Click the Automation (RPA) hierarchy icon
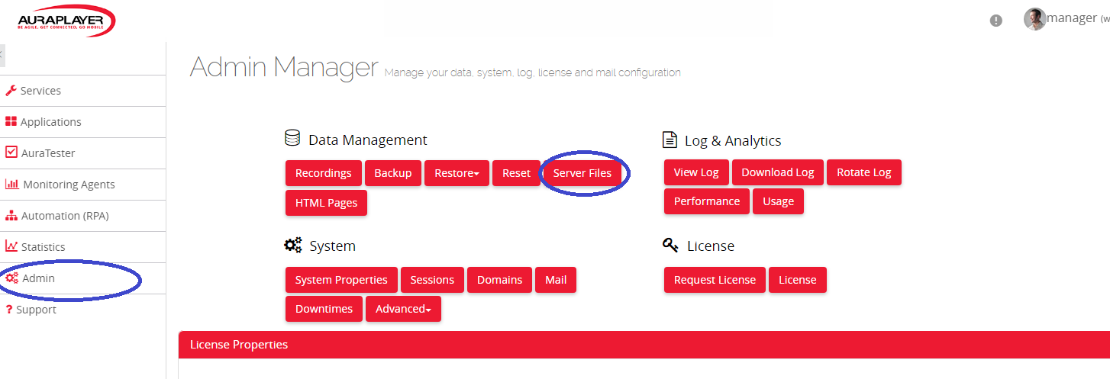 pos(11,216)
